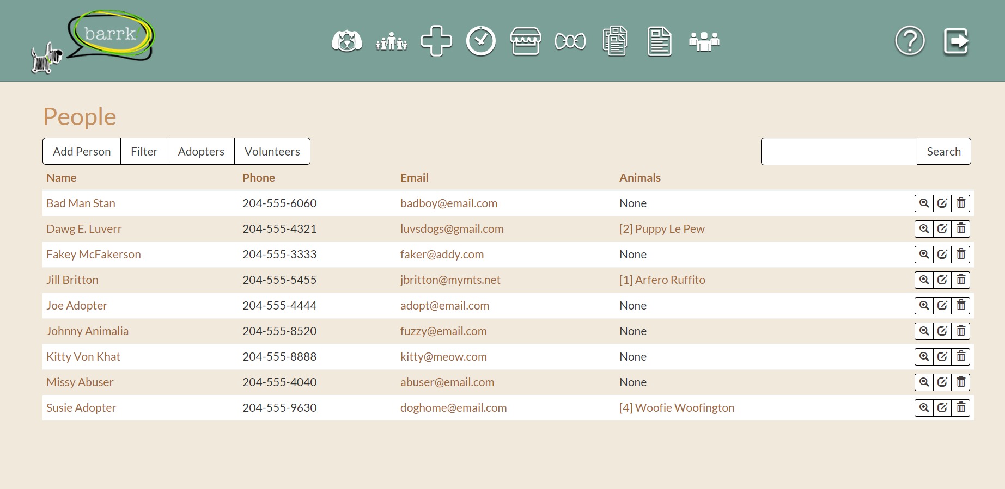Click the Search button
The height and width of the screenshot is (489, 1005).
pyautogui.click(x=944, y=151)
